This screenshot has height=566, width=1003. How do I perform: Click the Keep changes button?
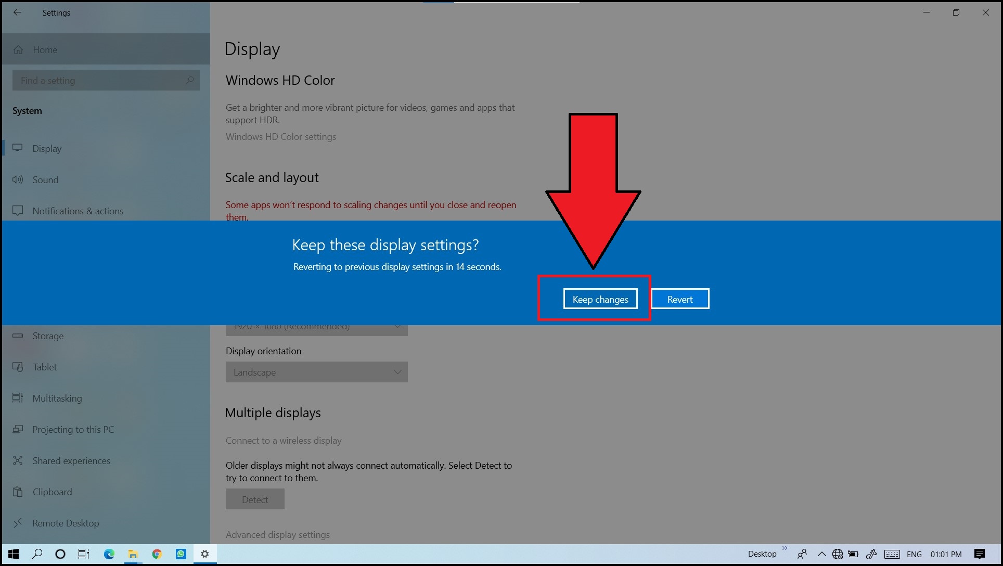600,299
